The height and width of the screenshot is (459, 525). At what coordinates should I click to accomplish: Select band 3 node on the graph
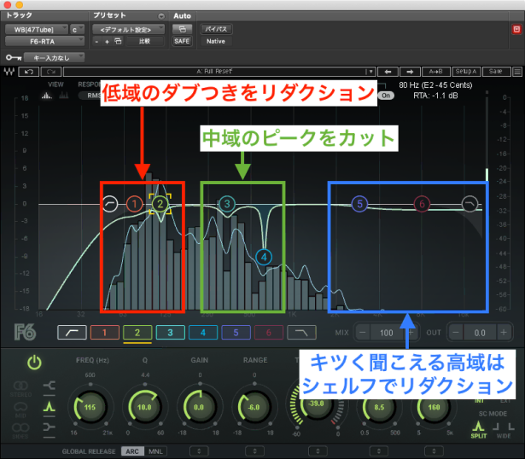click(227, 204)
